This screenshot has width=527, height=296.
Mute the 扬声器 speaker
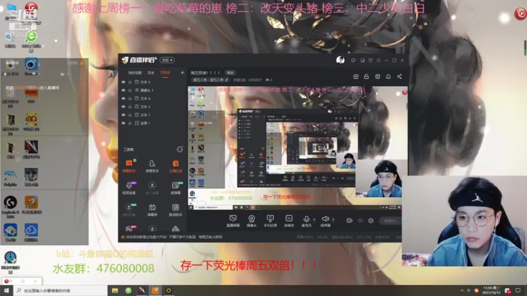[325, 221]
